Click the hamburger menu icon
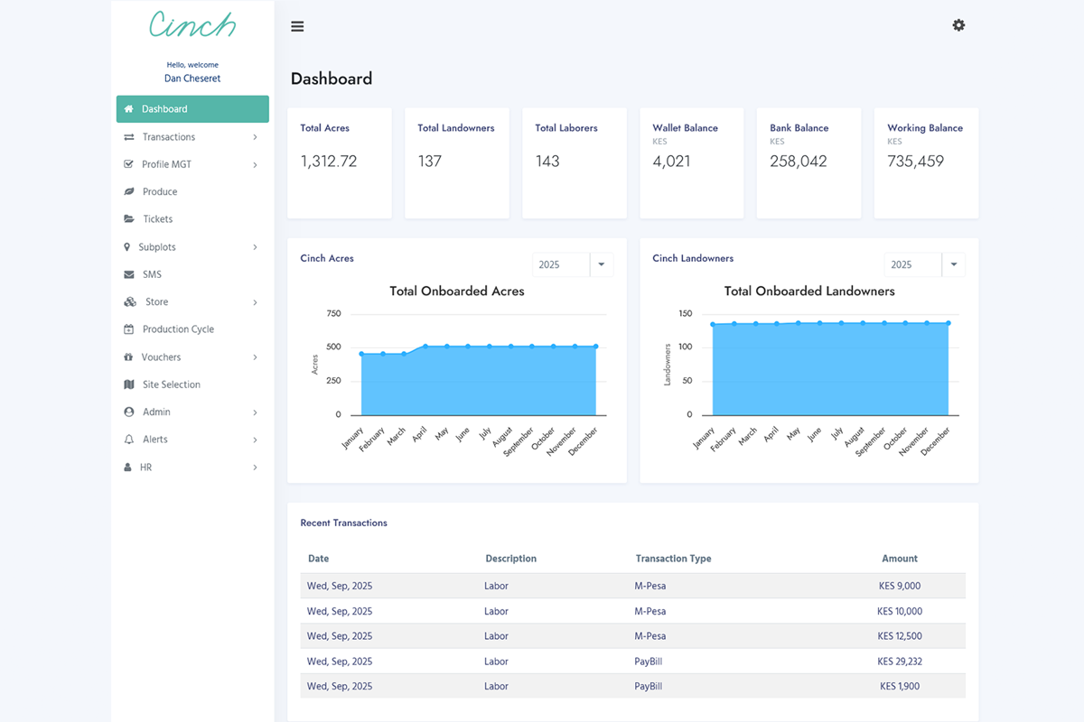Viewport: 1084px width, 722px height. [297, 25]
